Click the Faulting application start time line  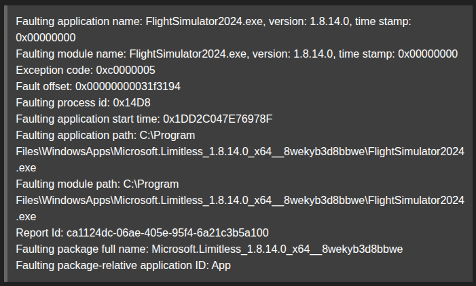[144, 119]
